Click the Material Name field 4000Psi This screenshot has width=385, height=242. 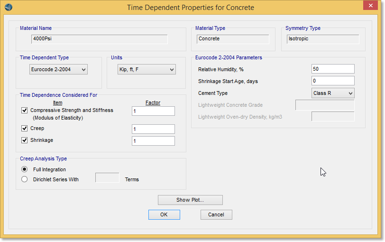99,39
